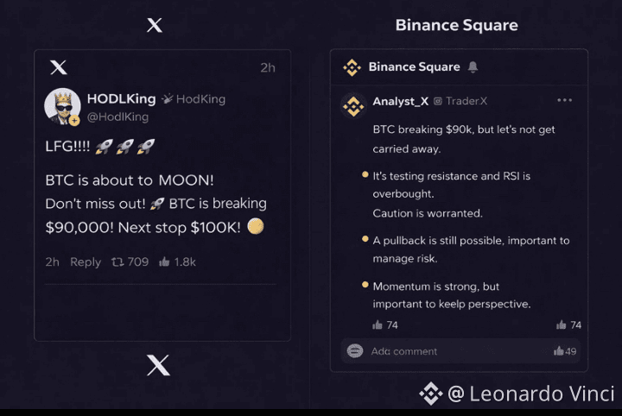Open the @HodlKing handle link
This screenshot has width=622, height=416.
(118, 117)
